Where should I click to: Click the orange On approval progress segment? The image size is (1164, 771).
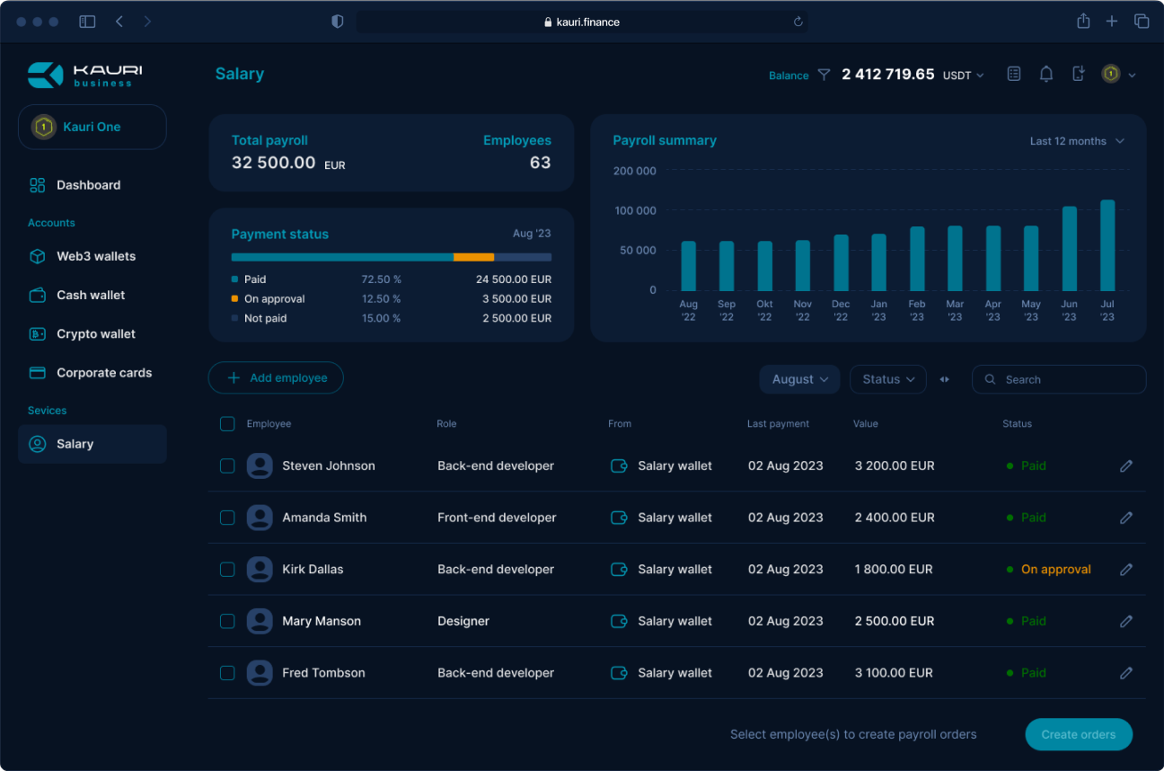coord(473,257)
